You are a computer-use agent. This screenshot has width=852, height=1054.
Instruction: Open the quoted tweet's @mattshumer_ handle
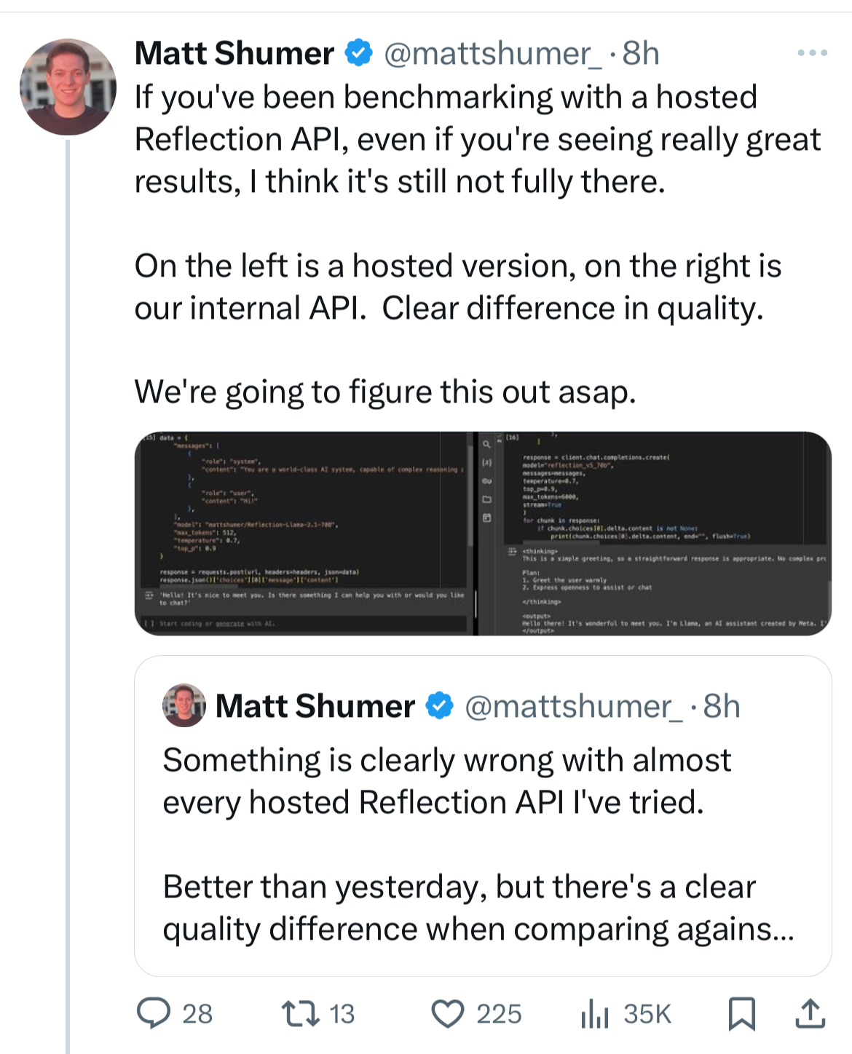574,707
